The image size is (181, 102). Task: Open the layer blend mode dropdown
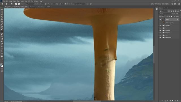(165, 14)
